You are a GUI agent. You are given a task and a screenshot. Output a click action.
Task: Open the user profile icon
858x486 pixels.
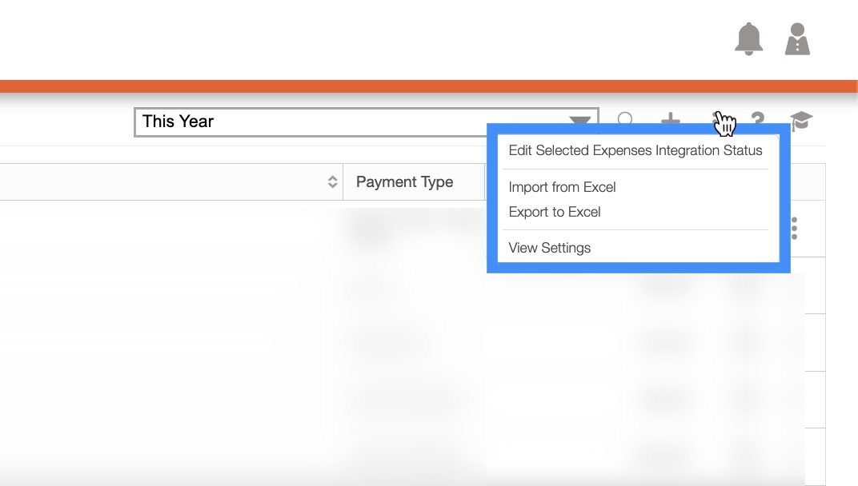click(x=797, y=39)
